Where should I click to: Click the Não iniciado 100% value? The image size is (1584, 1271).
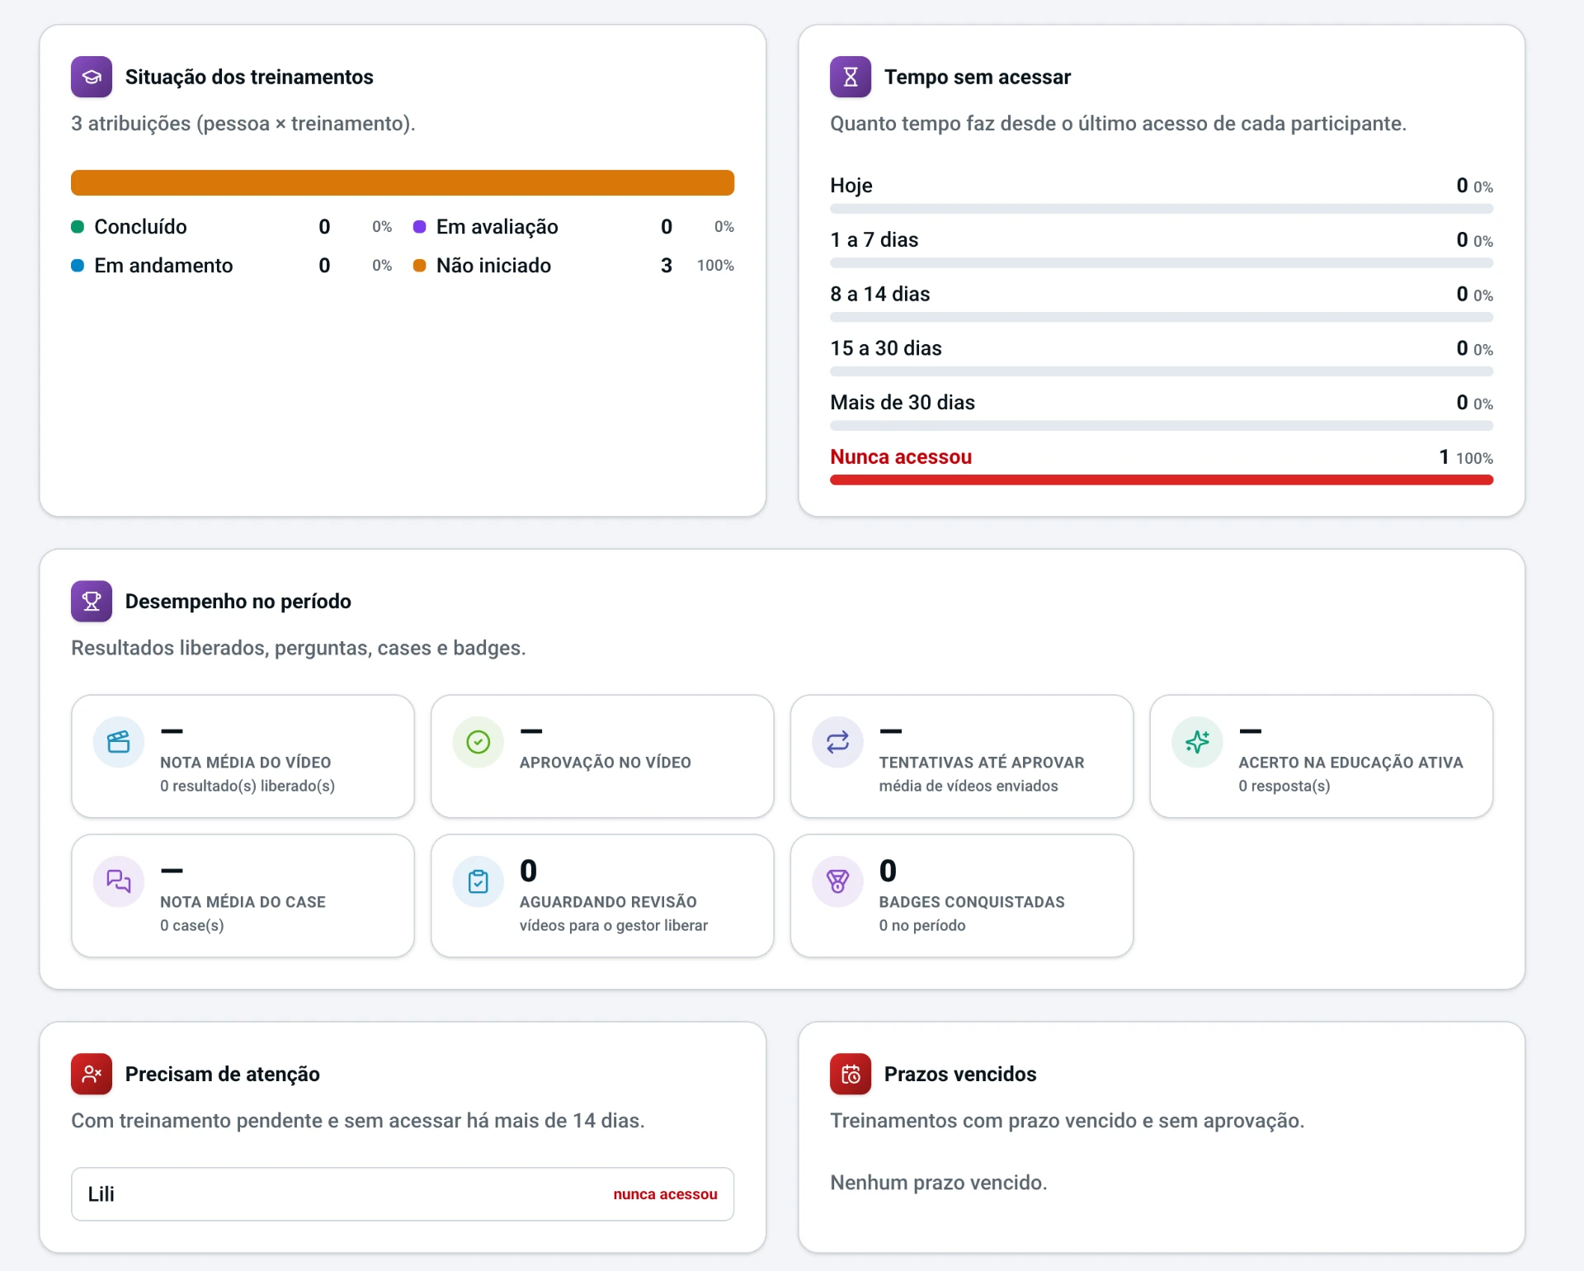pyautogui.click(x=715, y=266)
